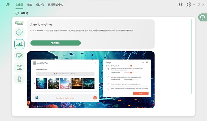Select the pink flowers wallpaper thumbnail
207x121 pixels.
point(65,83)
